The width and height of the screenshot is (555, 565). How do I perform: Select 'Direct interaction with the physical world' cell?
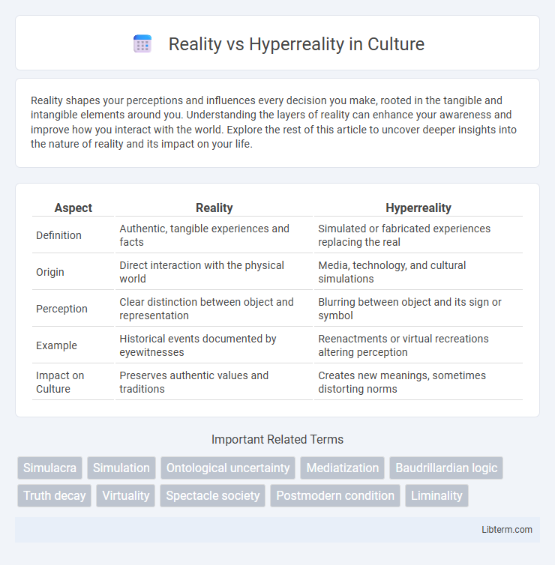point(214,272)
